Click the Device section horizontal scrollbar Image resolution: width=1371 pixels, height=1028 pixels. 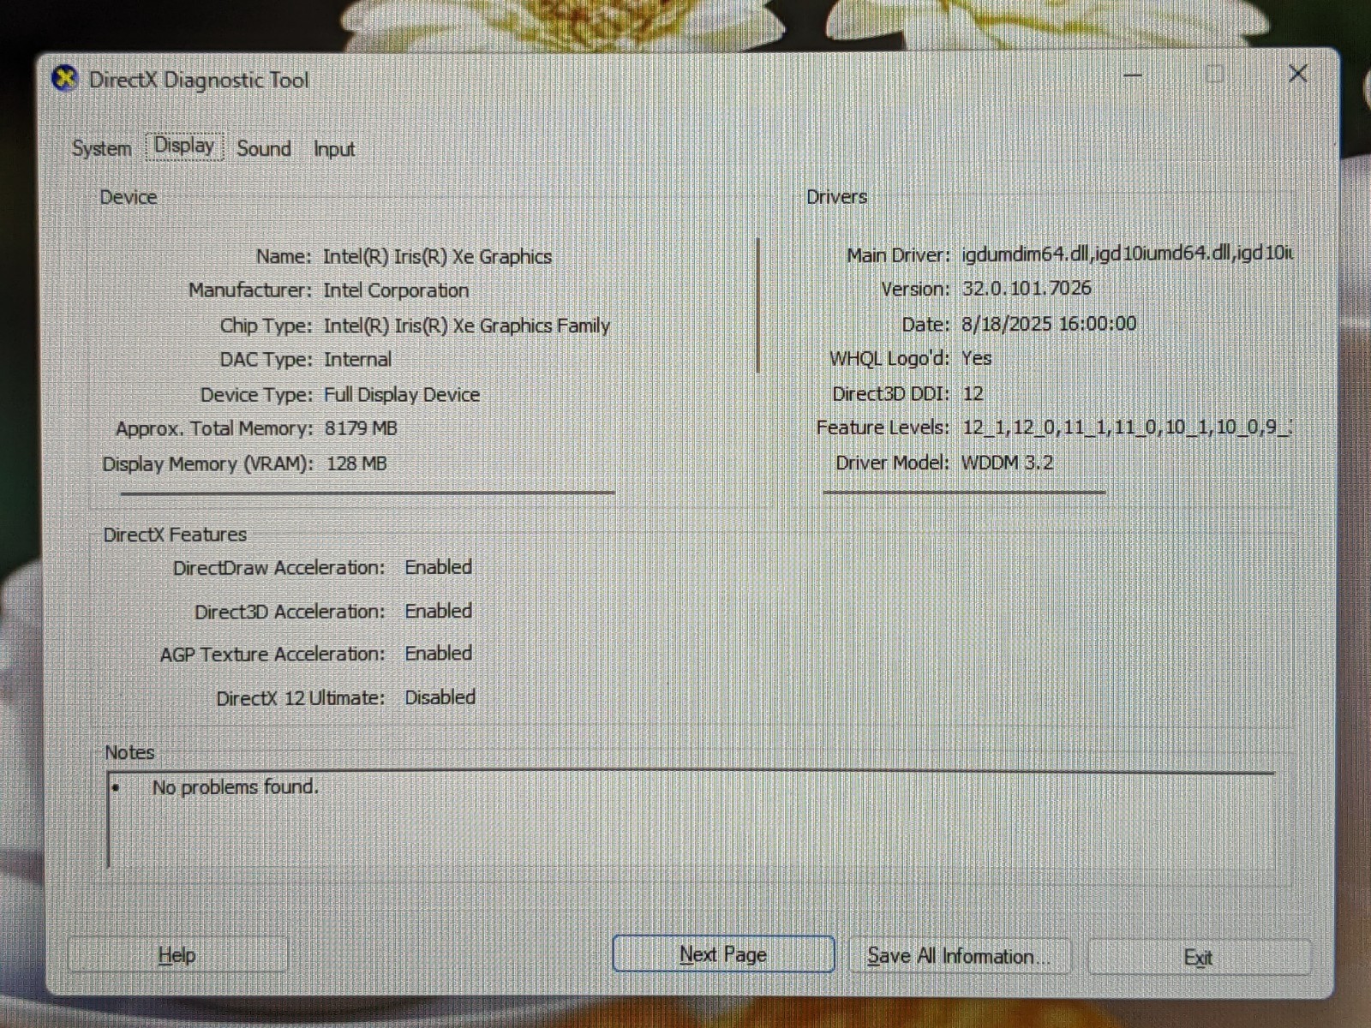pyautogui.click(x=368, y=493)
